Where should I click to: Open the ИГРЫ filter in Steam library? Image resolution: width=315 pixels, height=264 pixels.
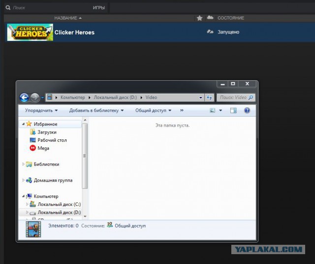[x=98, y=8]
